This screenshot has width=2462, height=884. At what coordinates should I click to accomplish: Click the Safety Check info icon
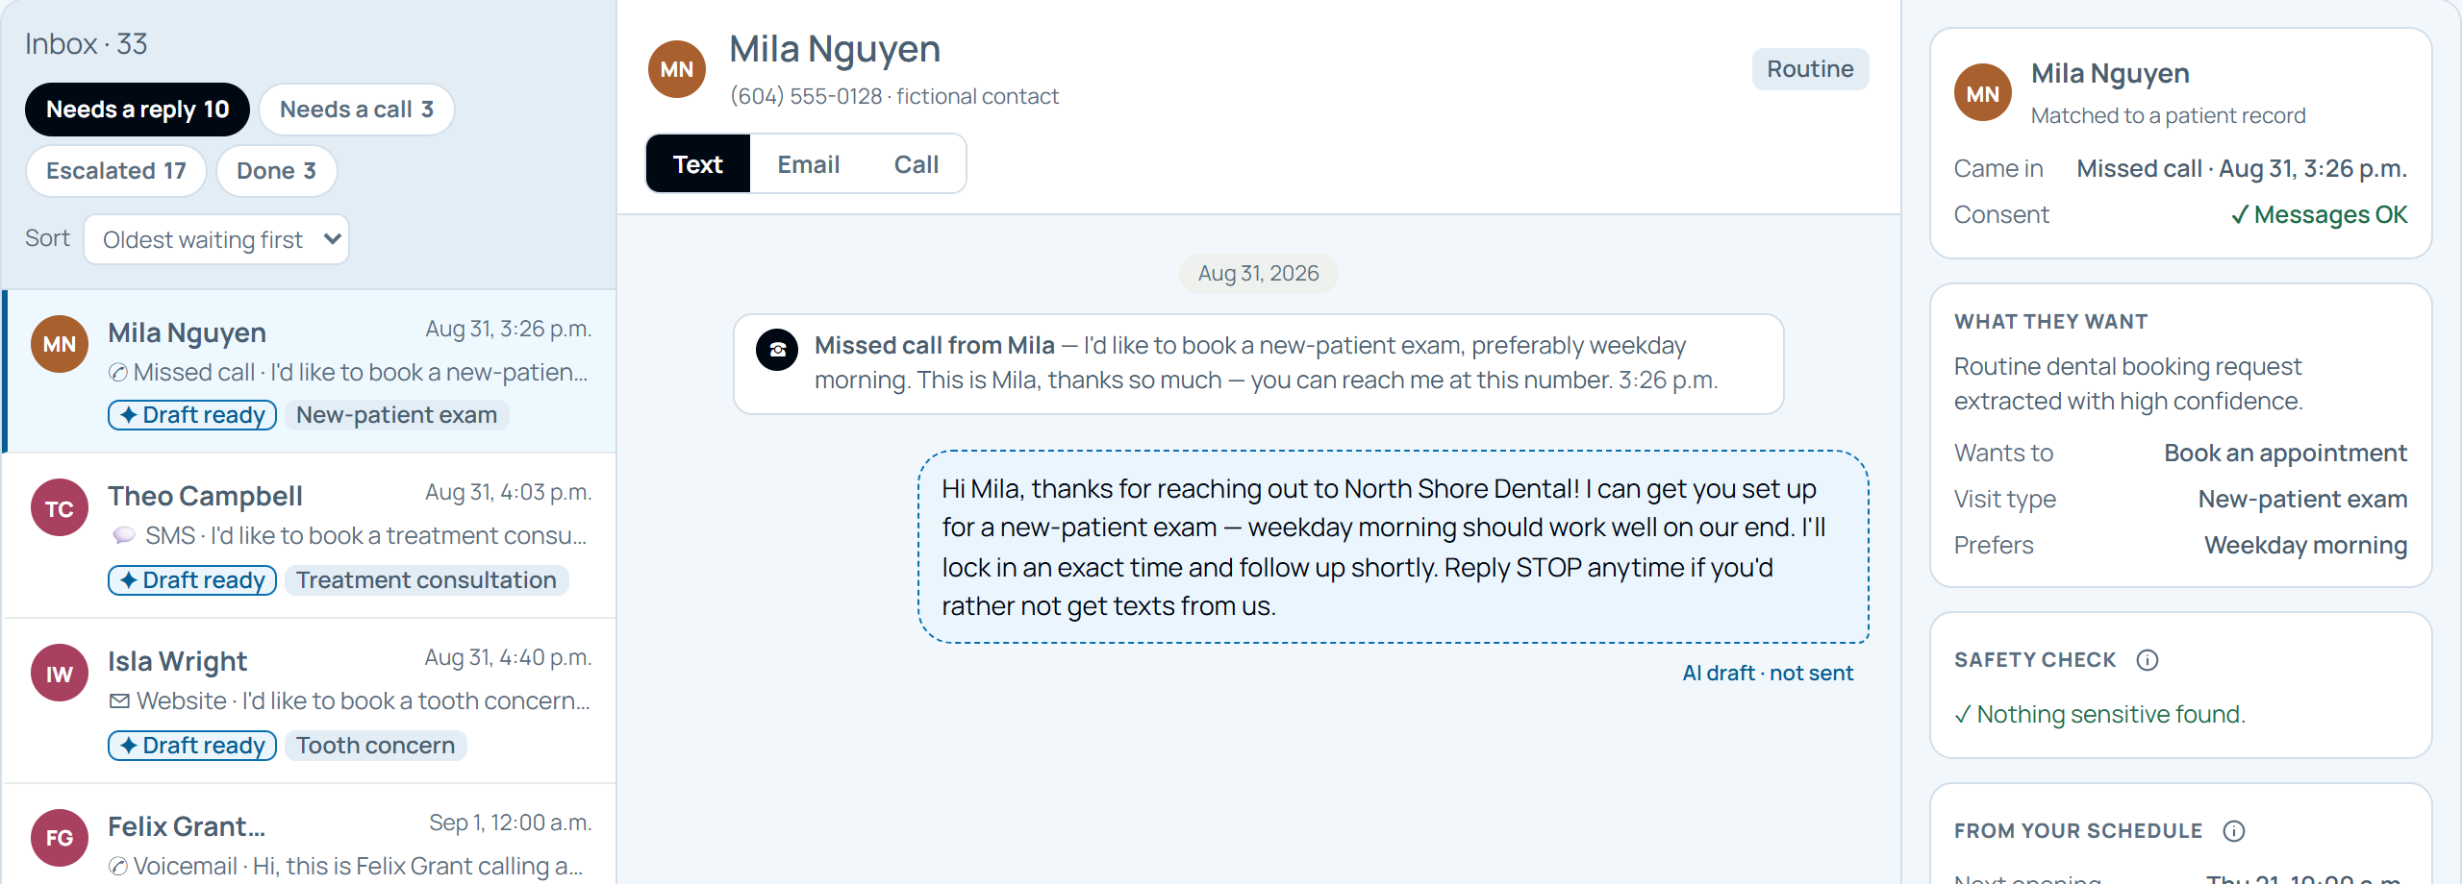point(2148,660)
